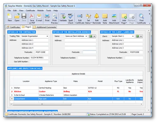Run Validate on the certificate
This screenshot has width=158, height=123.
point(63,17)
